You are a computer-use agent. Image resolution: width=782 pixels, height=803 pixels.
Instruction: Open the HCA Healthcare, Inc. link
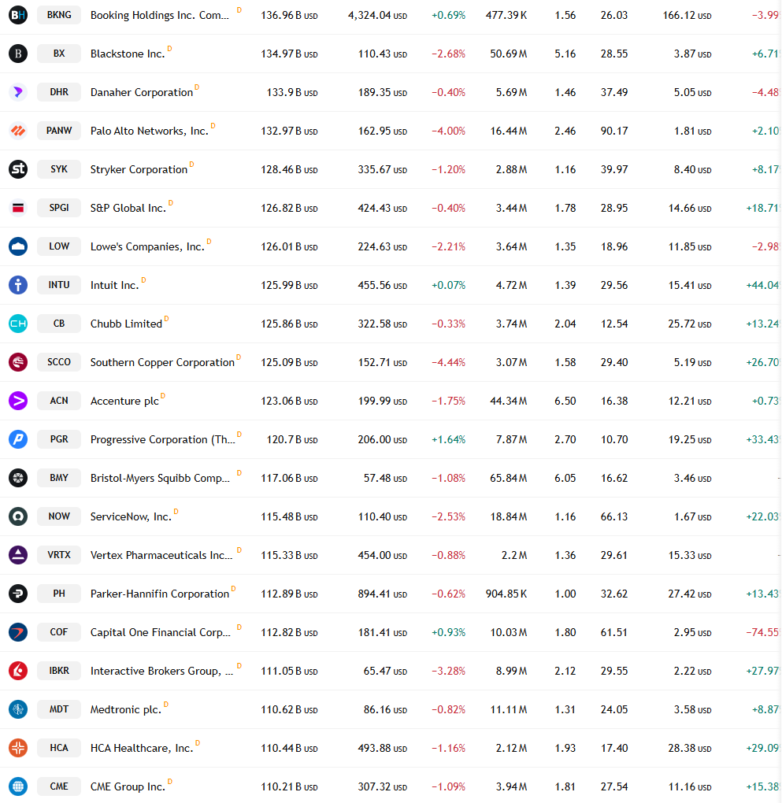(142, 748)
